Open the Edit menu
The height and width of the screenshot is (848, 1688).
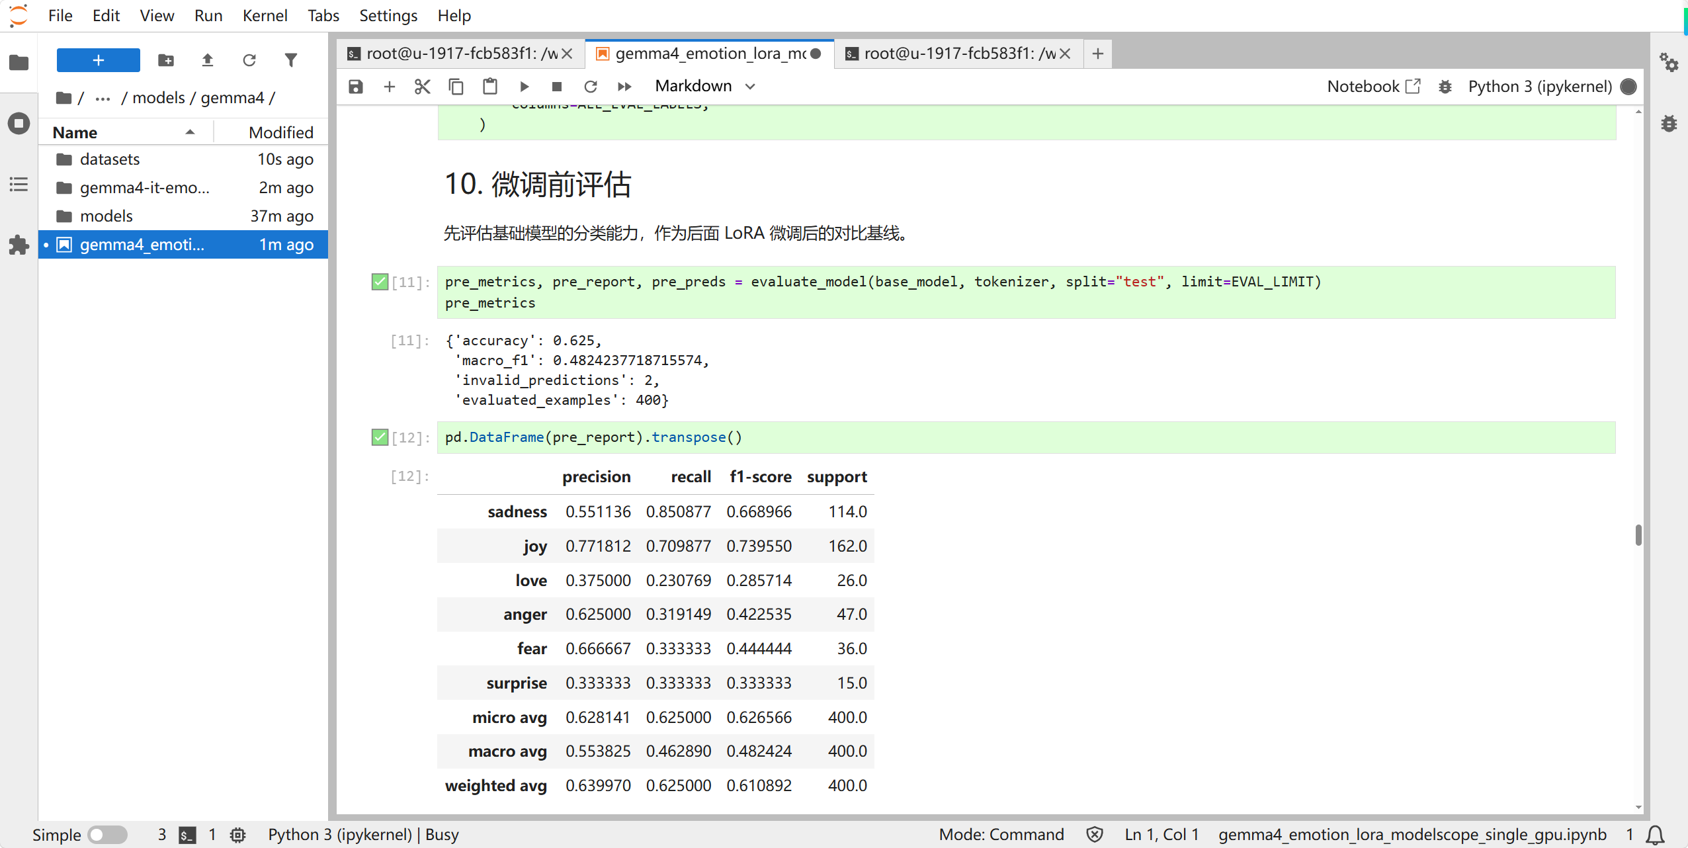106,16
